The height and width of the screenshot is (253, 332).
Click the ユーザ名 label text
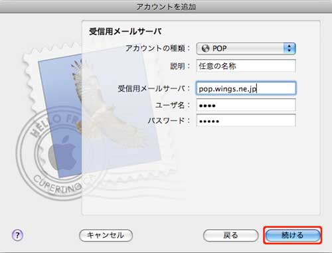tap(170, 105)
